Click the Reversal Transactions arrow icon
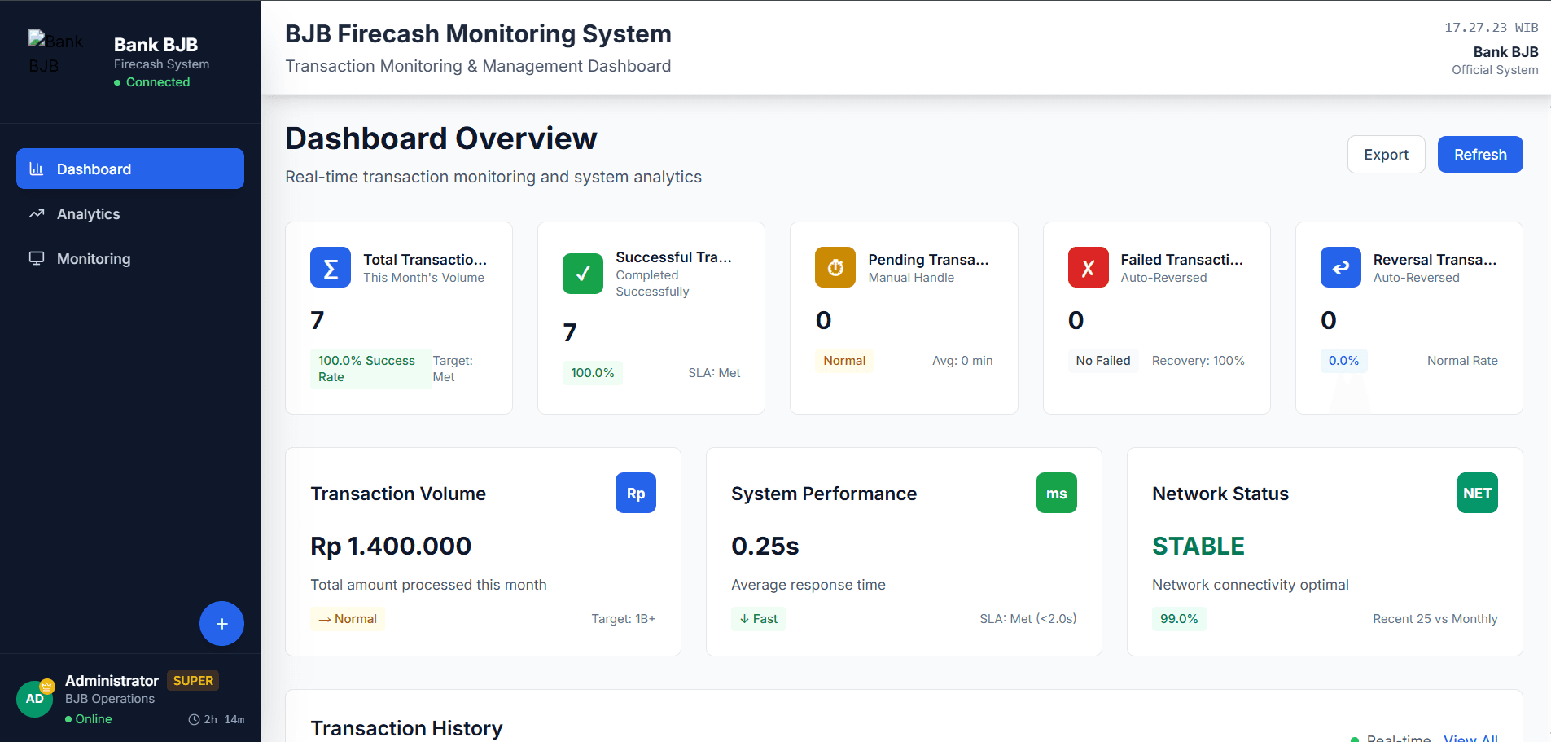Image resolution: width=1551 pixels, height=742 pixels. click(1340, 267)
